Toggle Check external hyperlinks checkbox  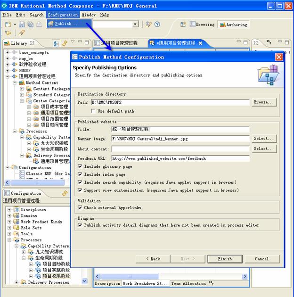click(80, 207)
